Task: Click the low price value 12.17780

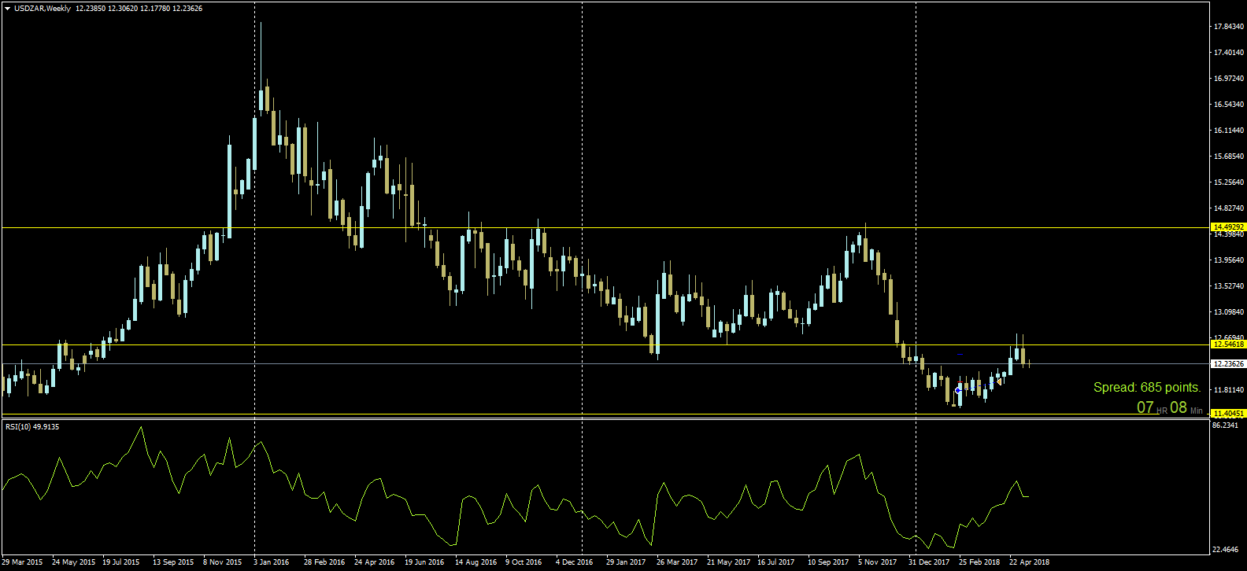Action: point(155,9)
